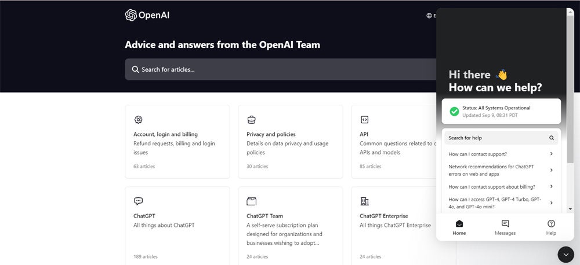The height and width of the screenshot is (265, 580).
Task: Expand 'How can I contact support?' chevron
Action: [552, 154]
